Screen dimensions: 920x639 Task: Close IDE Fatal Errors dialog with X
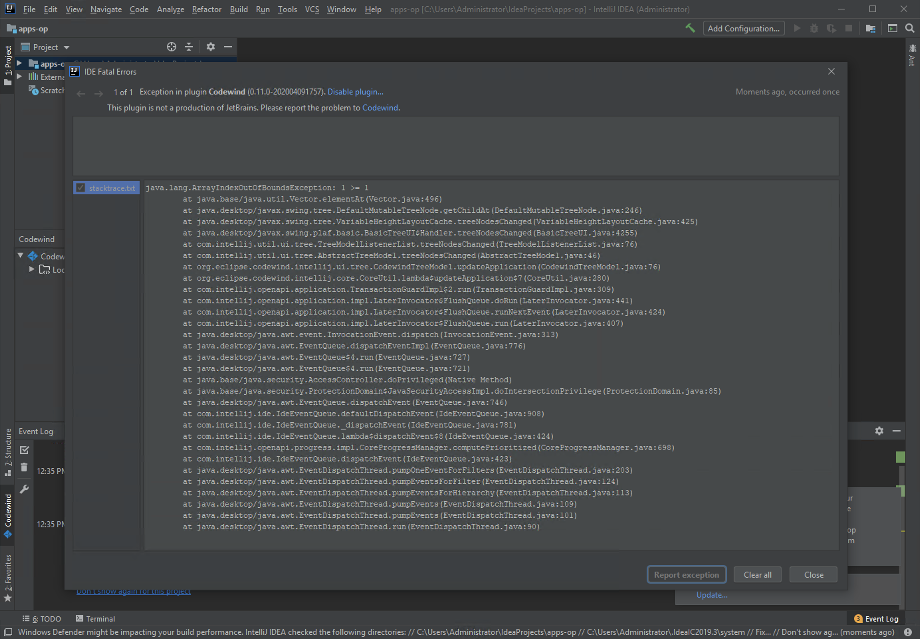(831, 71)
